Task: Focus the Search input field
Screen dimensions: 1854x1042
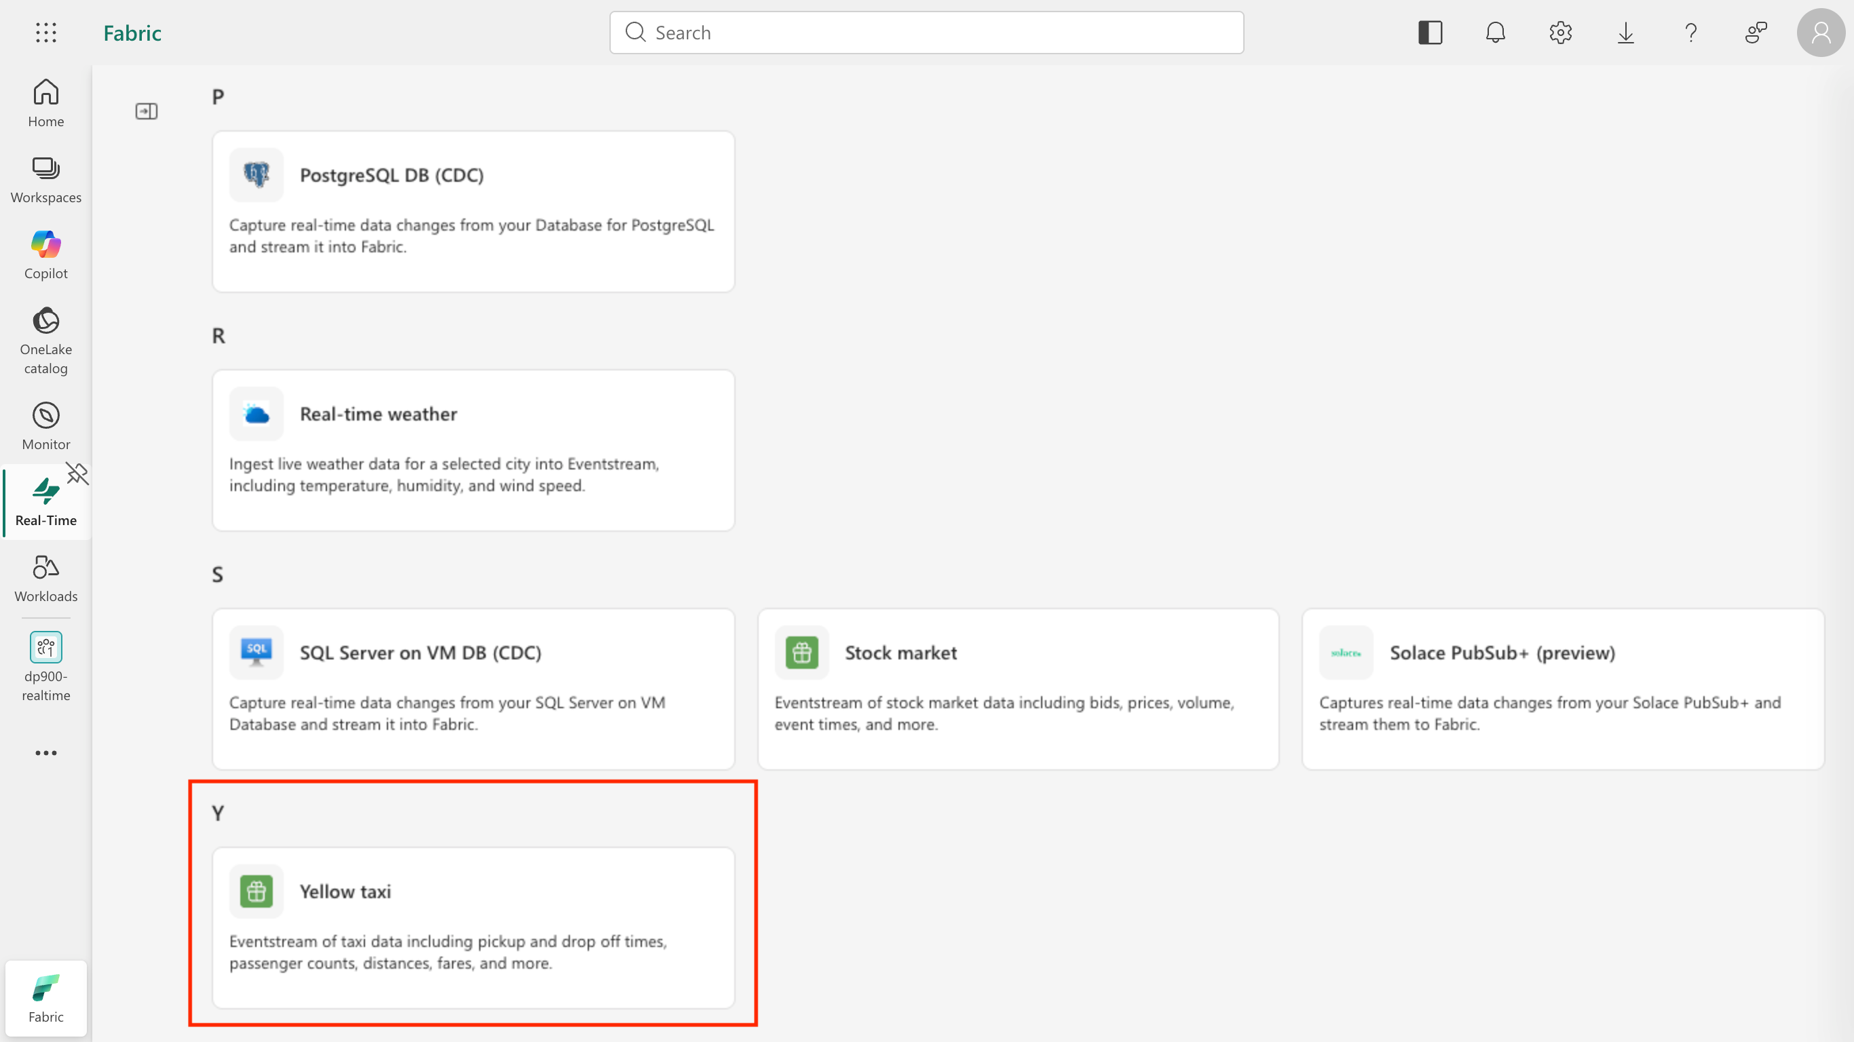Action: click(x=926, y=33)
